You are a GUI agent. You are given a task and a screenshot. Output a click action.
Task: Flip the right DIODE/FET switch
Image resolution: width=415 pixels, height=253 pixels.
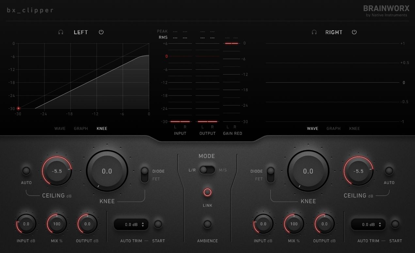[270, 175]
